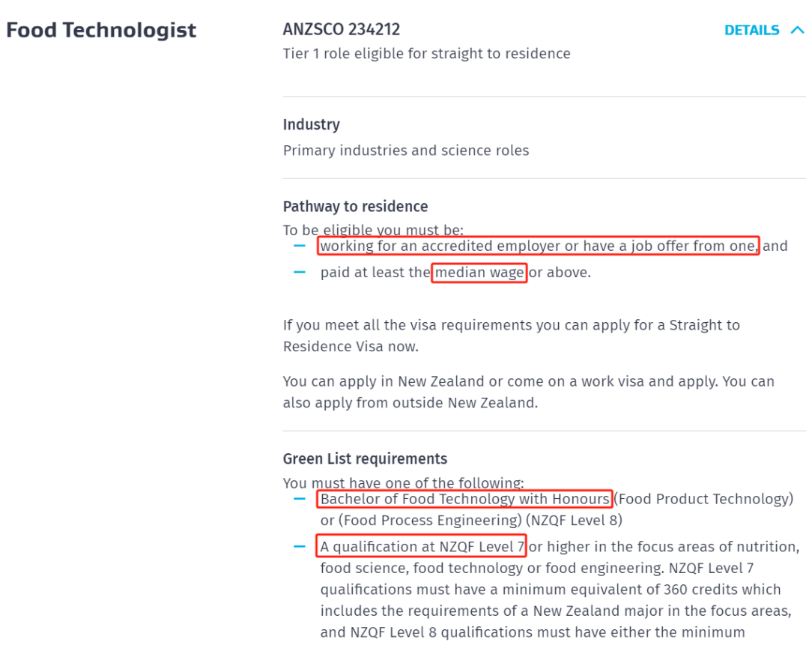
Task: Select the ANZSCO 234212 code text
Action: pyautogui.click(x=342, y=30)
